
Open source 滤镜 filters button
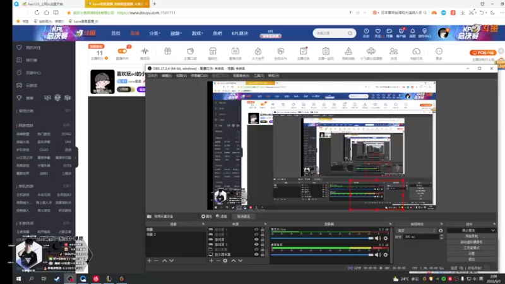point(222,216)
